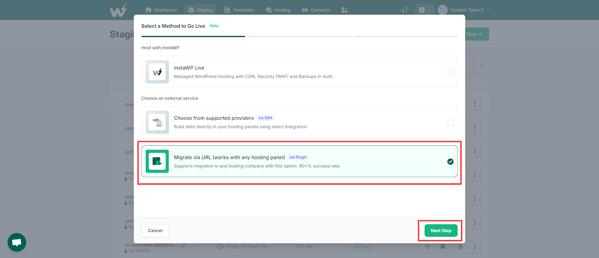Click 'Raj Shekhar' under fervent-civet
The height and width of the screenshot is (258, 599).
[139, 251]
